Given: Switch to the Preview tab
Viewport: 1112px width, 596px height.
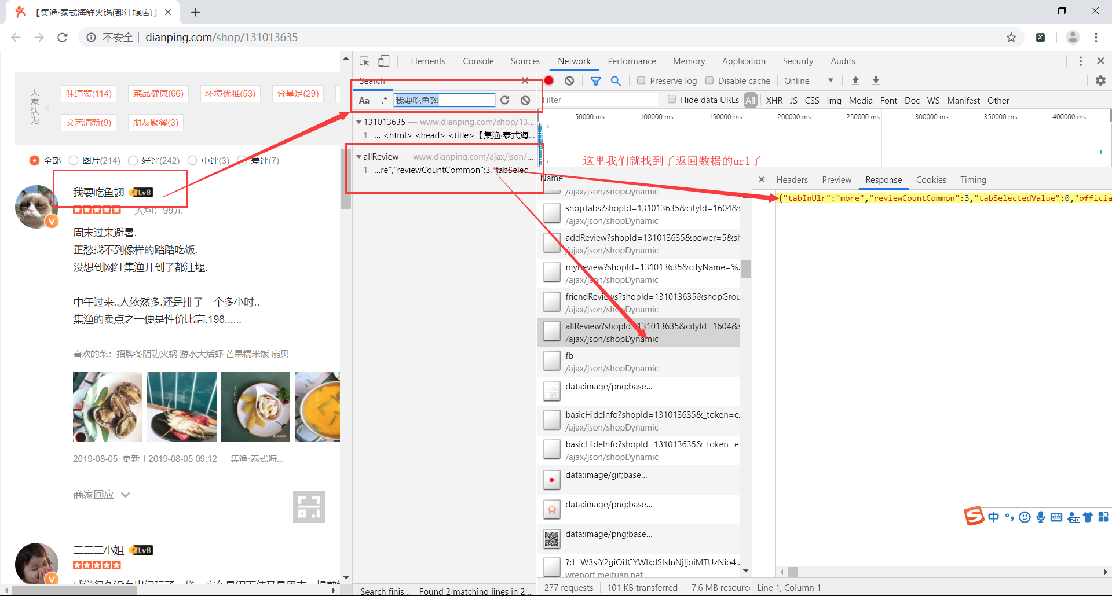Looking at the screenshot, I should coord(836,180).
